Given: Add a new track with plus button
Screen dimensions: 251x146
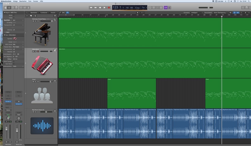Looking at the screenshot, I should 27,16.
